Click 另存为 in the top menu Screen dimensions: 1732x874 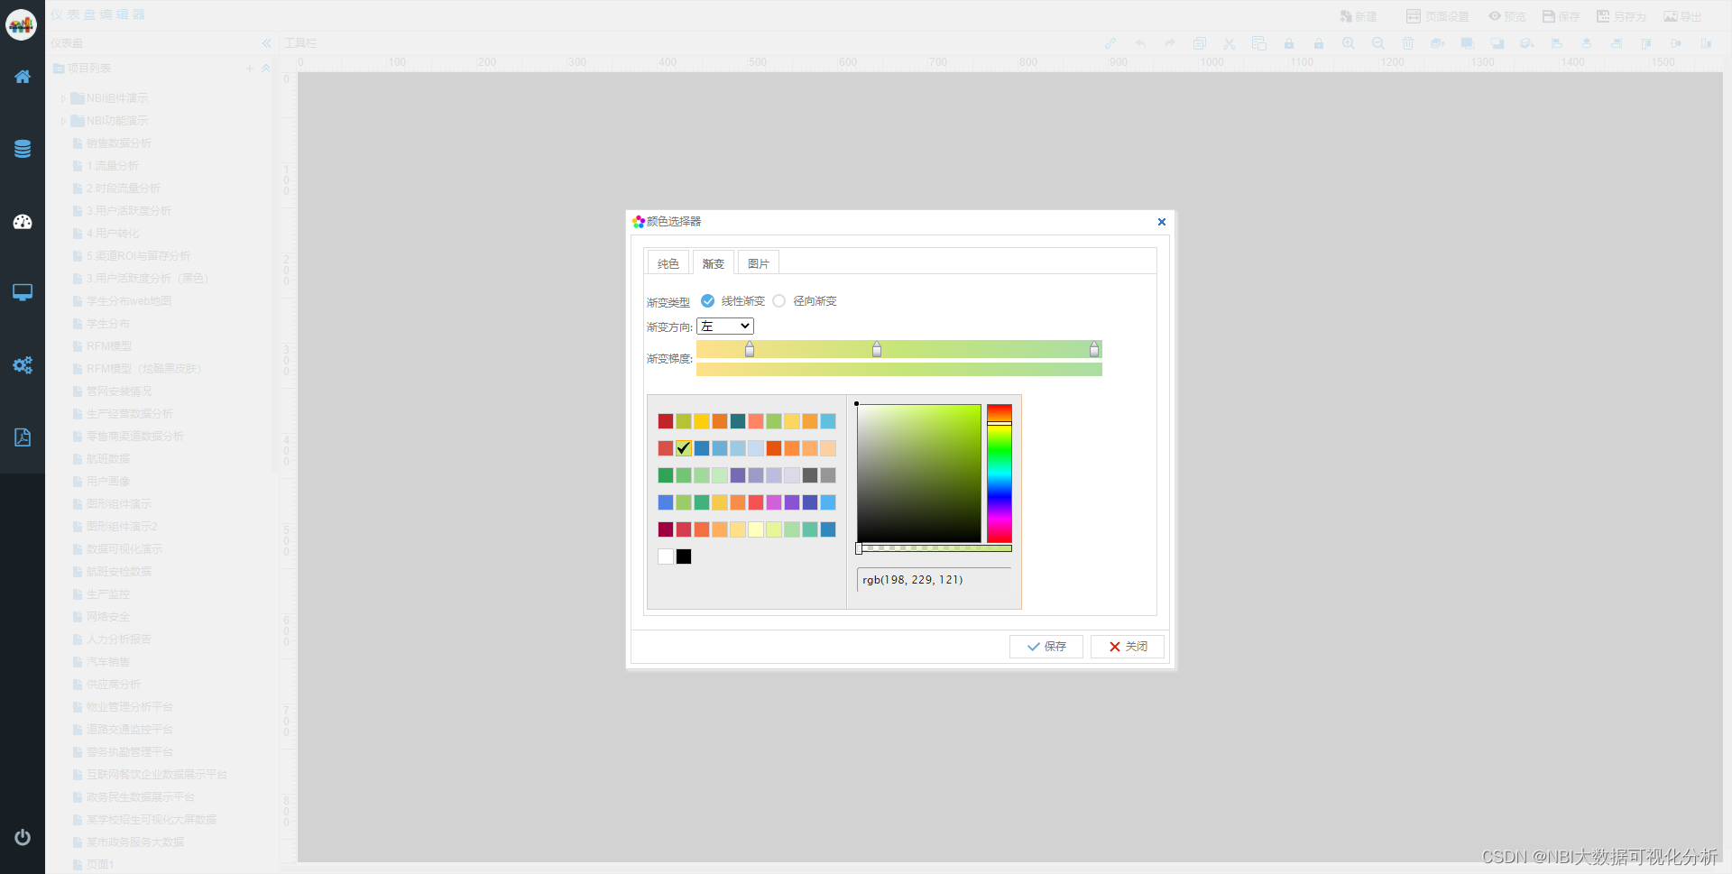[1621, 17]
